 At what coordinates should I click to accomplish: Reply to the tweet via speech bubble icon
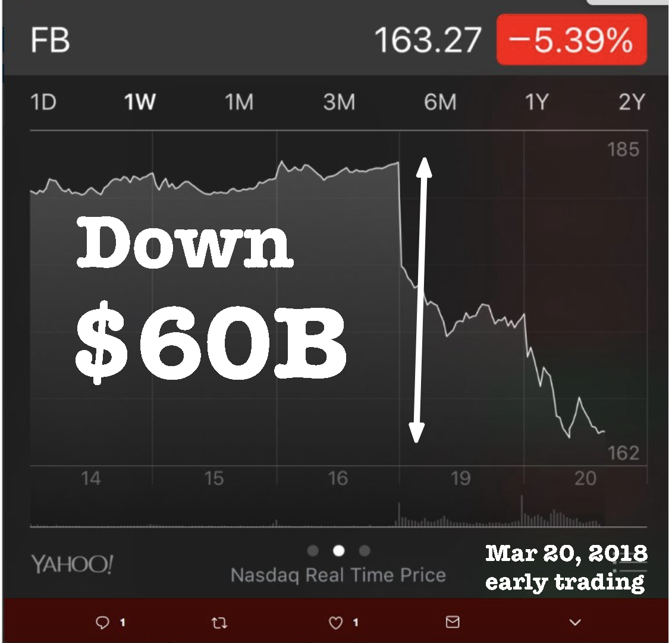(103, 622)
